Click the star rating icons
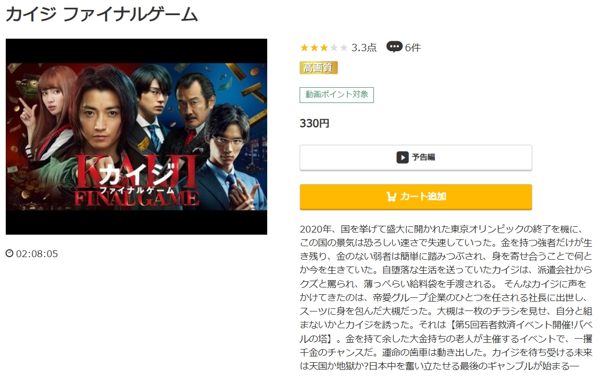605x381 pixels. [x=324, y=48]
